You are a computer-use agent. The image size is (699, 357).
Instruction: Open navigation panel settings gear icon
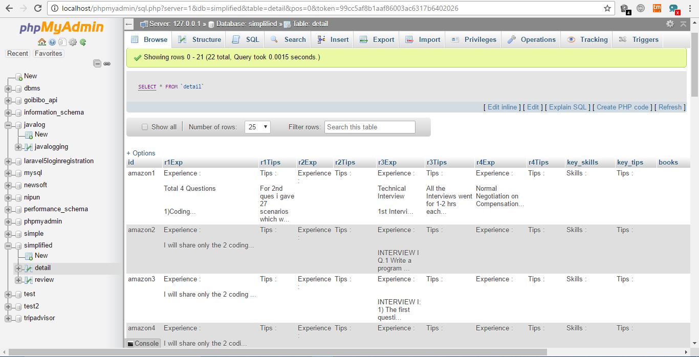coord(73,42)
